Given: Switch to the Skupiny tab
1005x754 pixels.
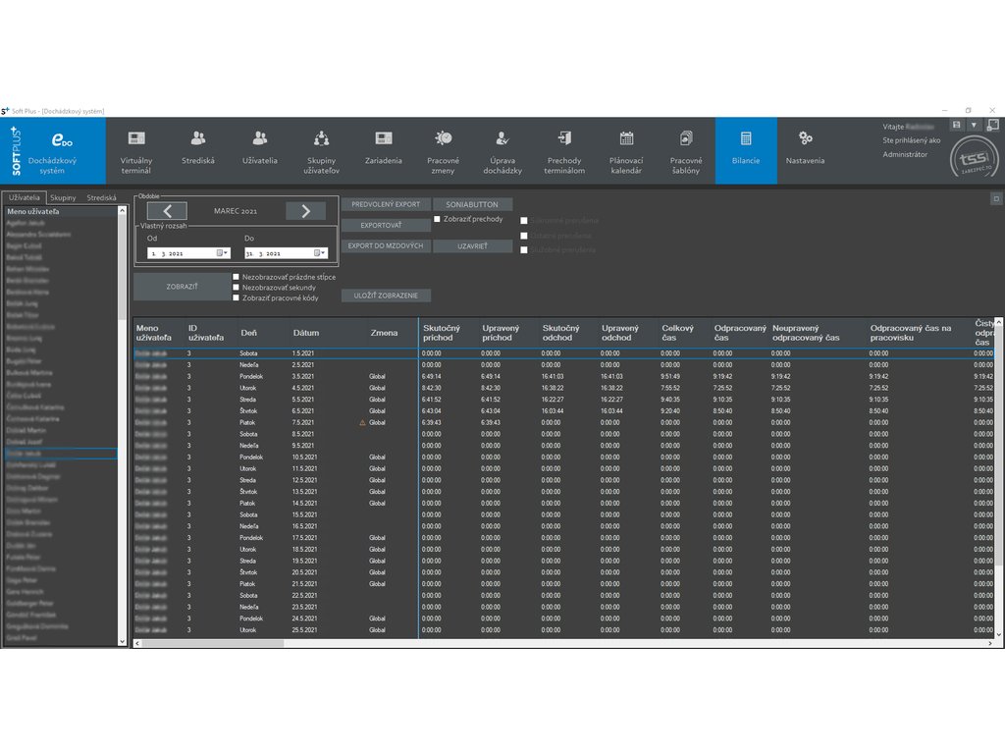Looking at the screenshot, I should tap(63, 197).
